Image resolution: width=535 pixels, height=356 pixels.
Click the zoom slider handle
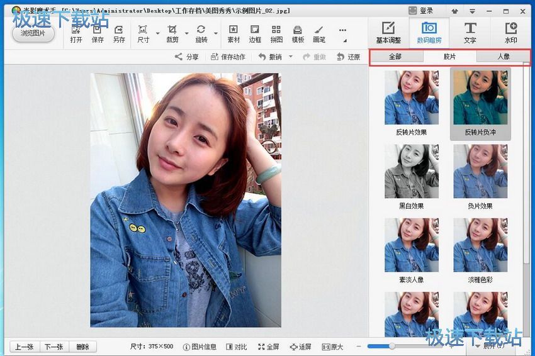pyautogui.click(x=392, y=347)
